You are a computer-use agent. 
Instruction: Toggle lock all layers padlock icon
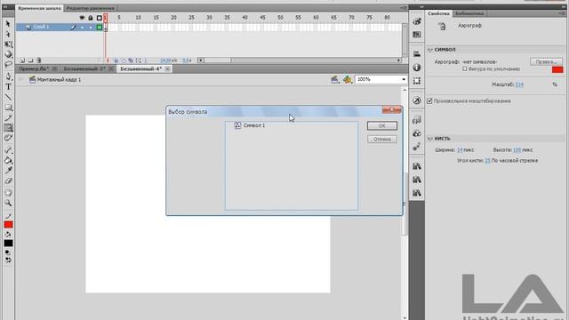(x=91, y=18)
